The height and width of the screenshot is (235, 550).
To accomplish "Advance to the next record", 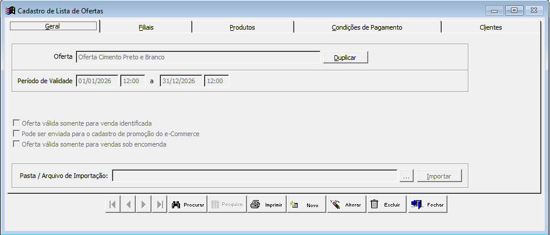I will point(144,205).
